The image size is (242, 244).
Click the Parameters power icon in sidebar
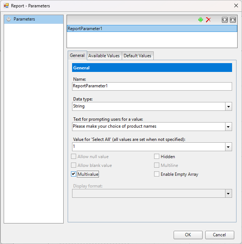point(8,19)
